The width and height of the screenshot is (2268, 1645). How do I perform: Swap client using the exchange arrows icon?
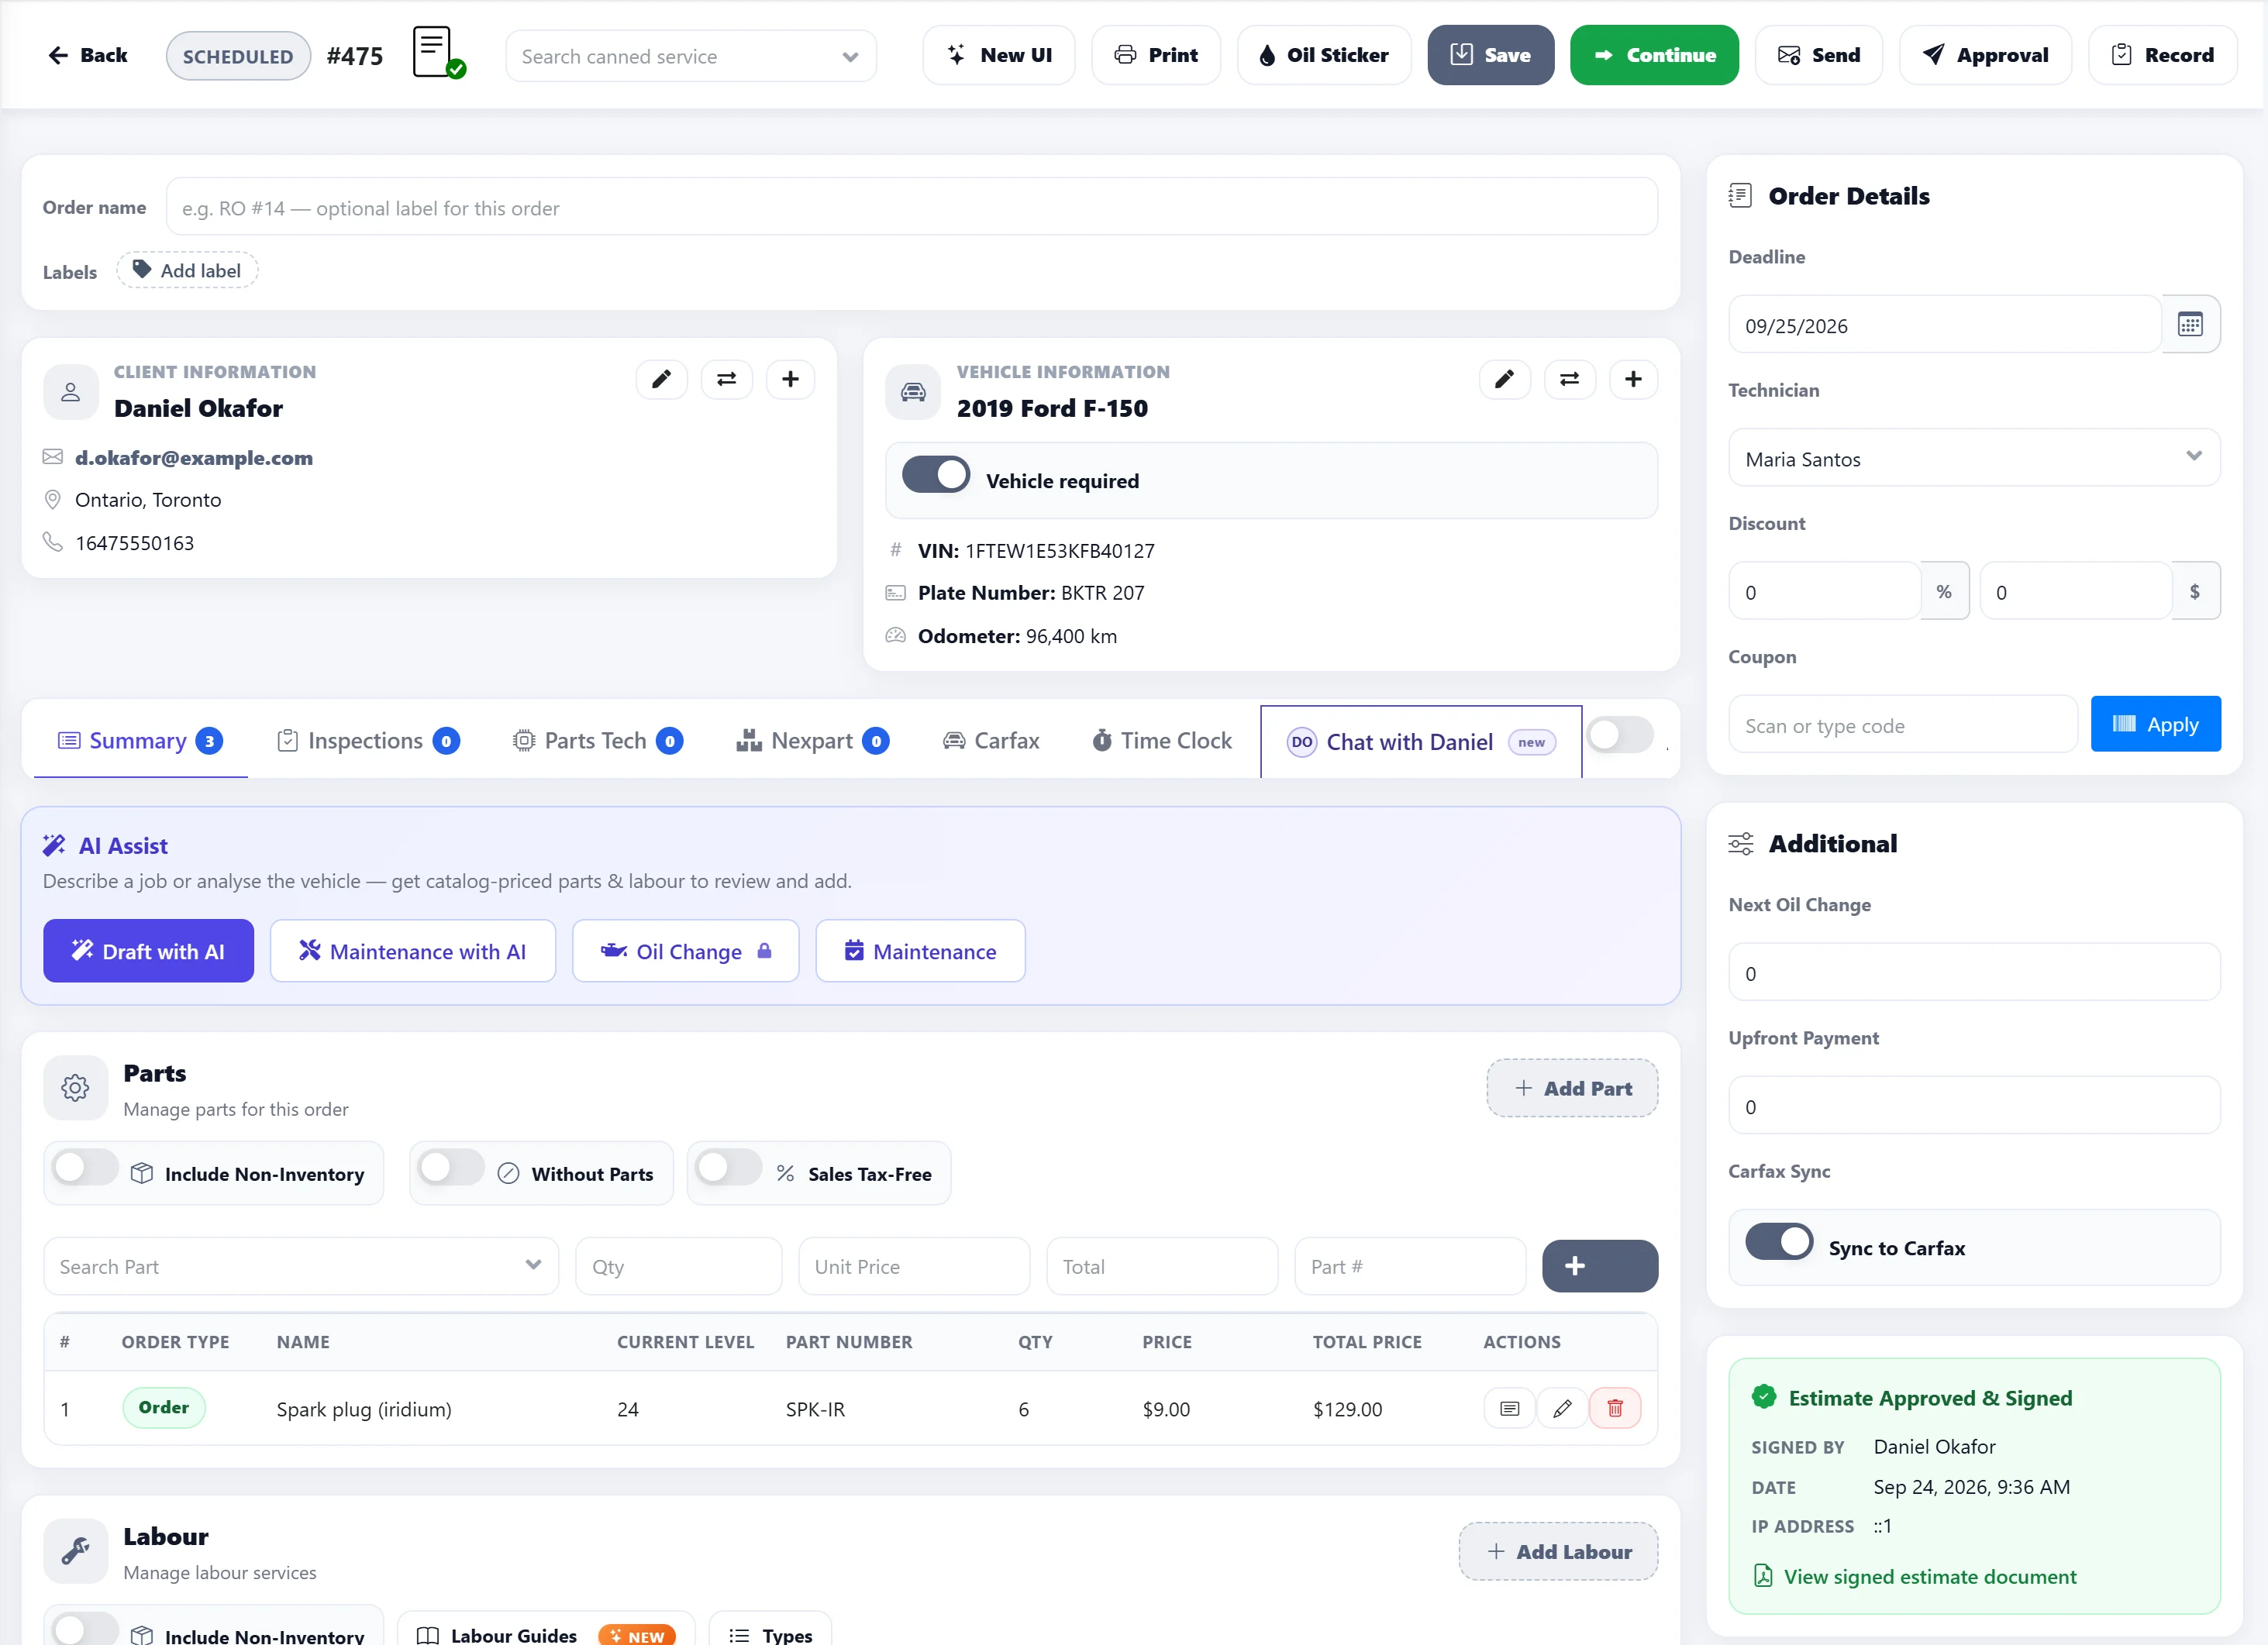[726, 380]
